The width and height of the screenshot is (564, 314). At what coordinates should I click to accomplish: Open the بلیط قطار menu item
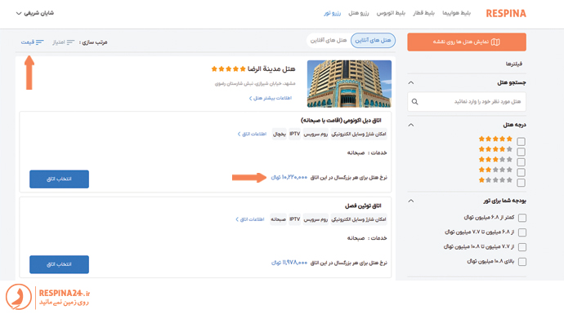pos(423,13)
